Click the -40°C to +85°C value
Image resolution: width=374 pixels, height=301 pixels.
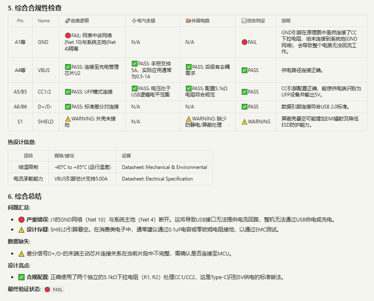[x=82, y=167]
